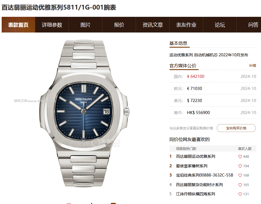The height and width of the screenshot is (204, 261).
Task: Open 爱彼皇家橡树系列 ranking link
Action: [192, 166]
